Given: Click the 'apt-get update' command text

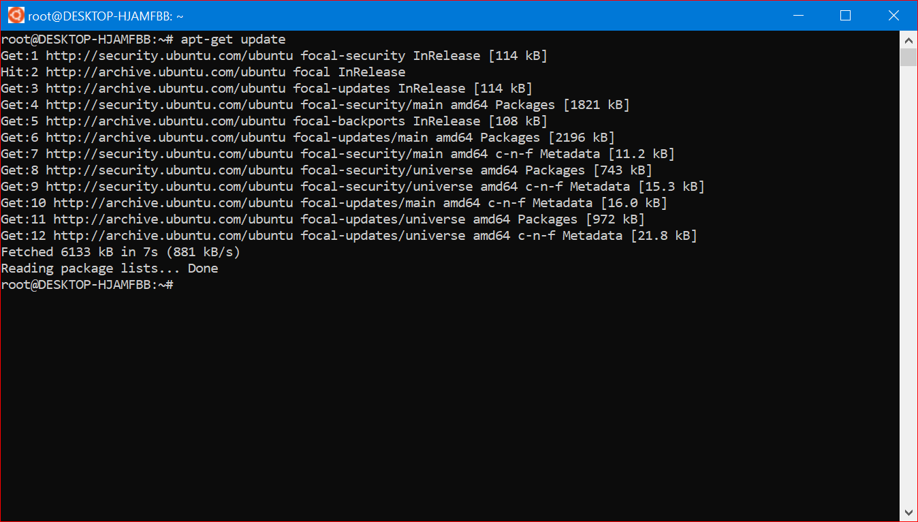Looking at the screenshot, I should pos(233,40).
